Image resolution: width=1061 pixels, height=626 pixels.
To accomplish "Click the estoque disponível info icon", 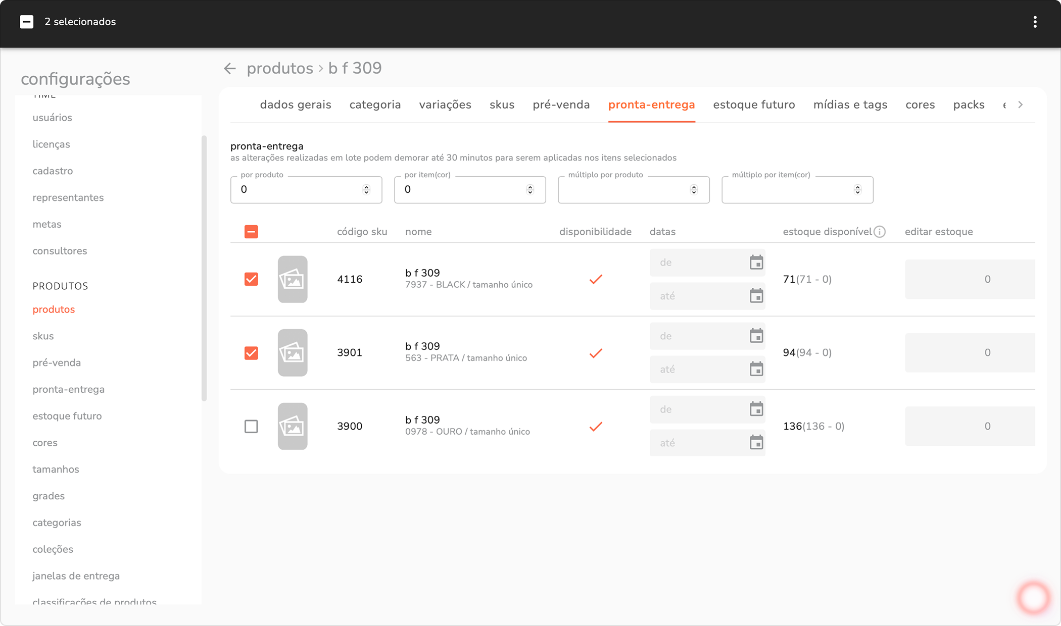I will tap(880, 232).
